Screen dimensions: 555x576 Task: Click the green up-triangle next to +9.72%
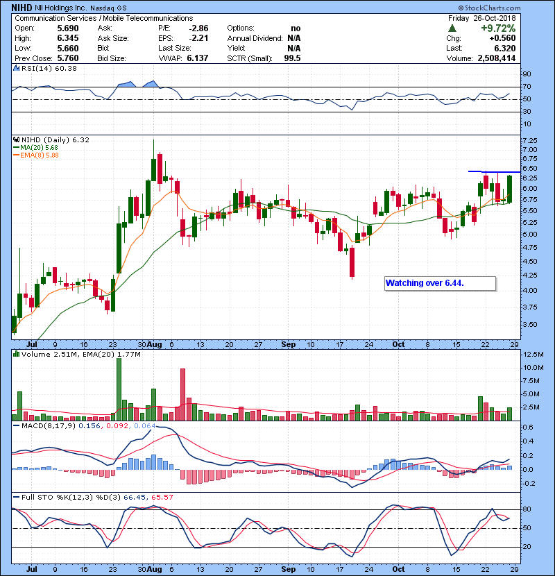tap(452, 28)
